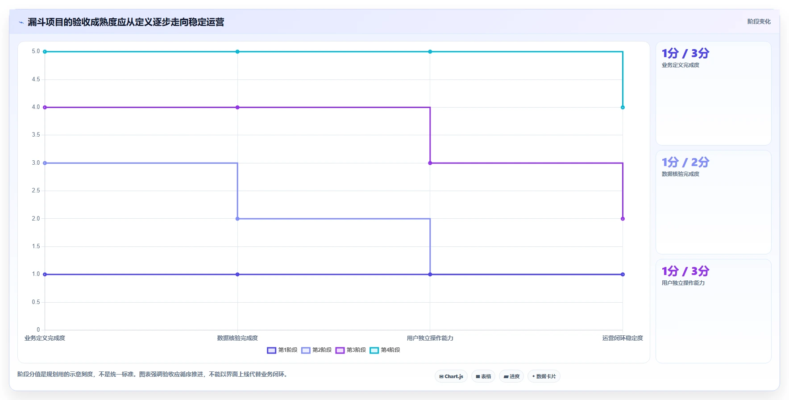Click the y-axis tick 2.5
Screen dimensions: 789x400
coord(36,191)
